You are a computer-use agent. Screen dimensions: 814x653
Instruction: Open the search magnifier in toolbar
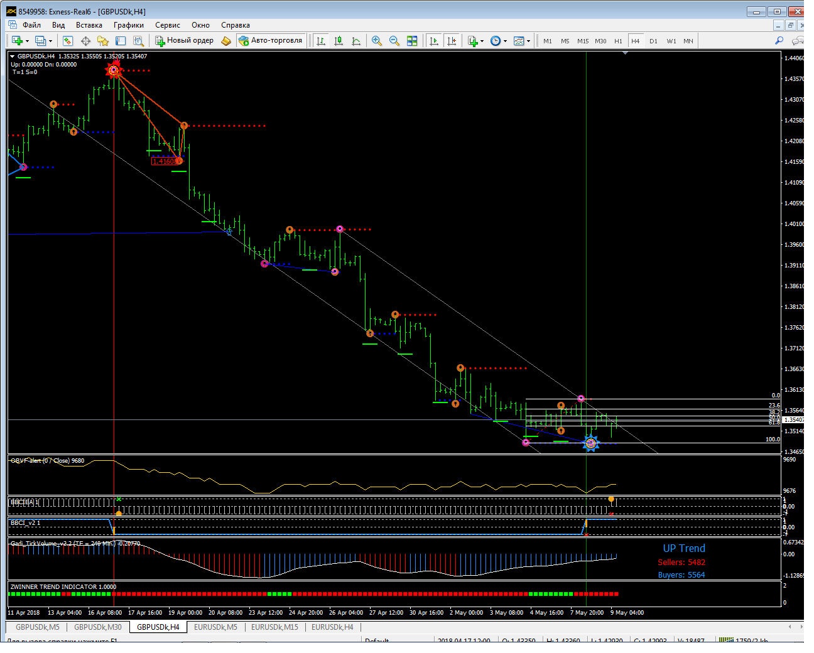point(779,41)
